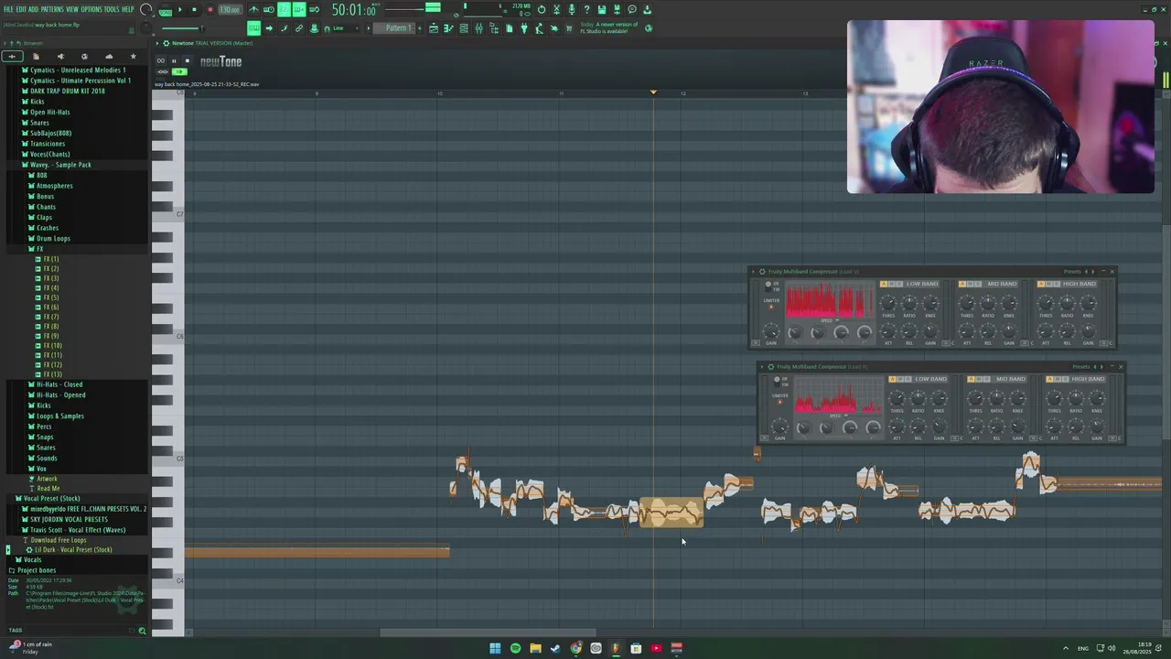Viewport: 1171px width, 659px height.
Task: Toggle IIR/FIR switch in upper compressor
Action: [x=768, y=286]
